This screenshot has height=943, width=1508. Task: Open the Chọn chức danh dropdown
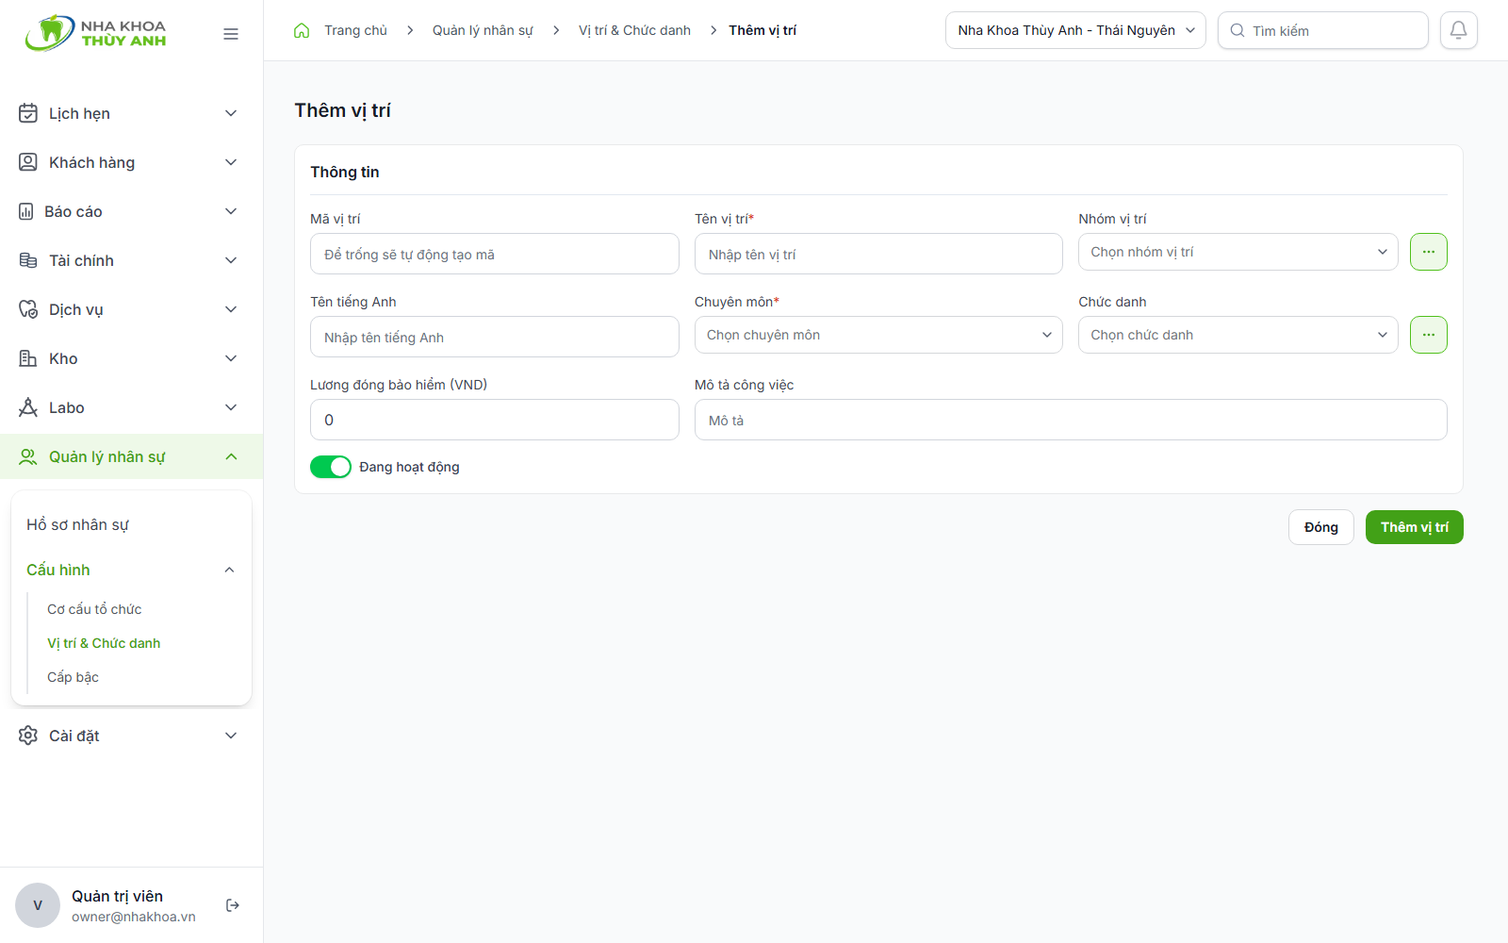(1238, 335)
